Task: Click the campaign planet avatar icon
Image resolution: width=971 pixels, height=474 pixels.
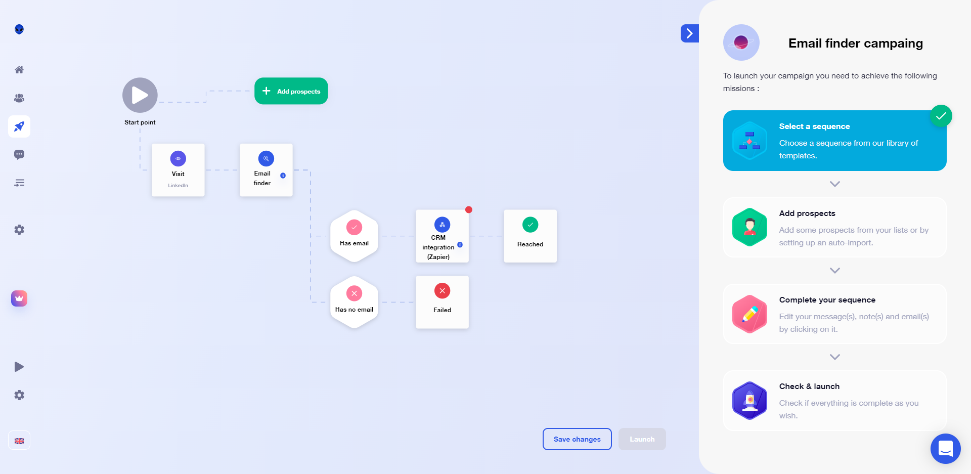Action: click(741, 42)
